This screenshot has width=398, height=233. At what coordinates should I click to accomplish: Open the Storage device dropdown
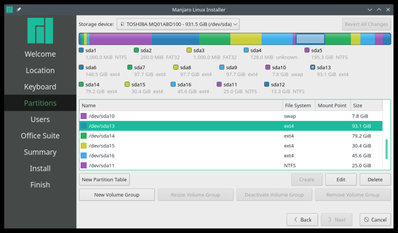pyautogui.click(x=178, y=24)
